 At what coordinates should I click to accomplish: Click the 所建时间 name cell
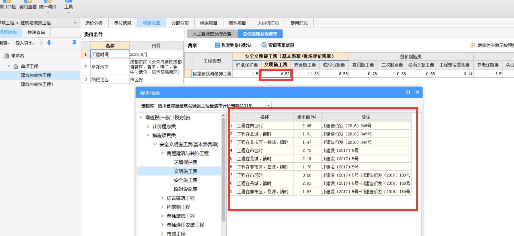pyautogui.click(x=110, y=54)
